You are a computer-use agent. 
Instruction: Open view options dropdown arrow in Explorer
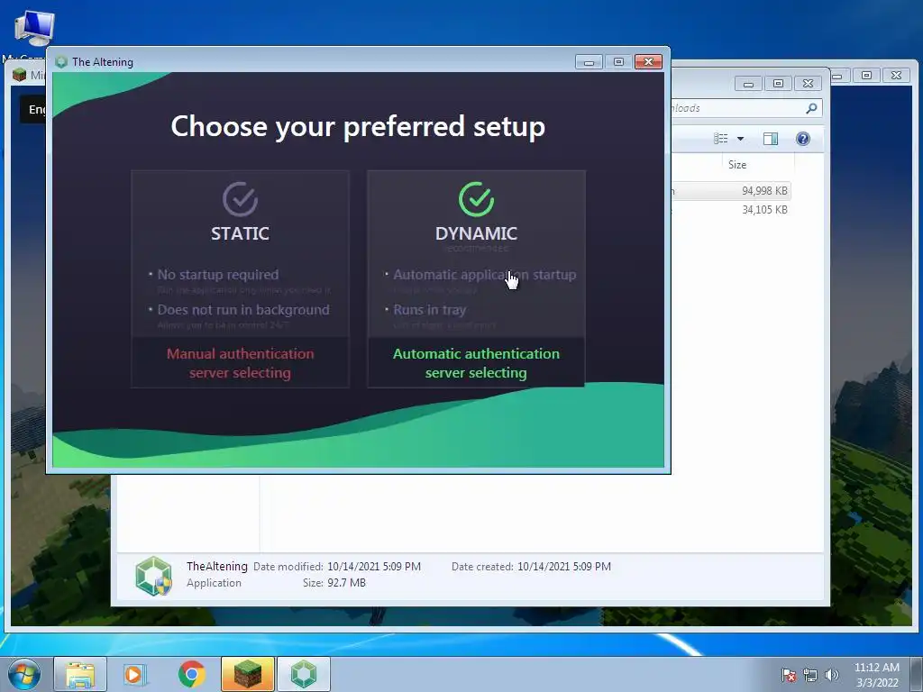point(741,139)
